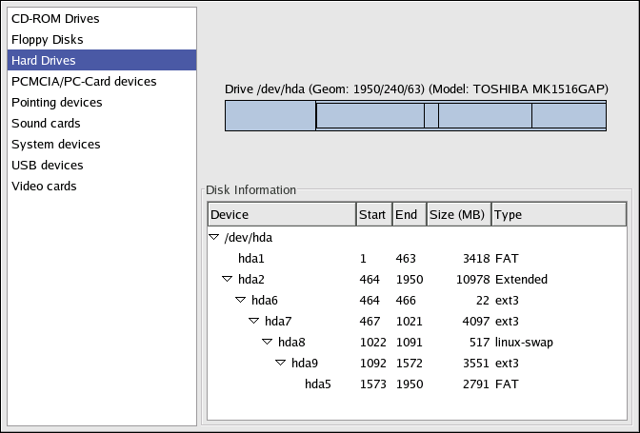Sort by the Device column header
The image size is (640, 433).
click(281, 215)
